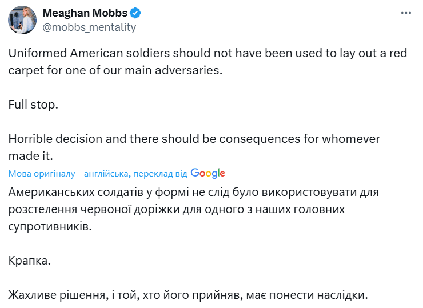Image resolution: width=423 pixels, height=308 pixels.
Task: Click the Google logo in translation note
Action: pos(208,173)
